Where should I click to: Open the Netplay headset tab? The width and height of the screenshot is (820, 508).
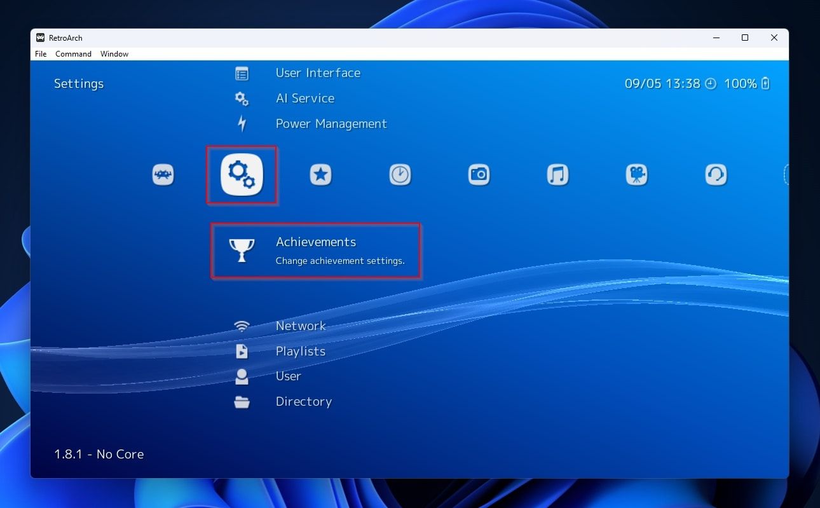point(715,174)
